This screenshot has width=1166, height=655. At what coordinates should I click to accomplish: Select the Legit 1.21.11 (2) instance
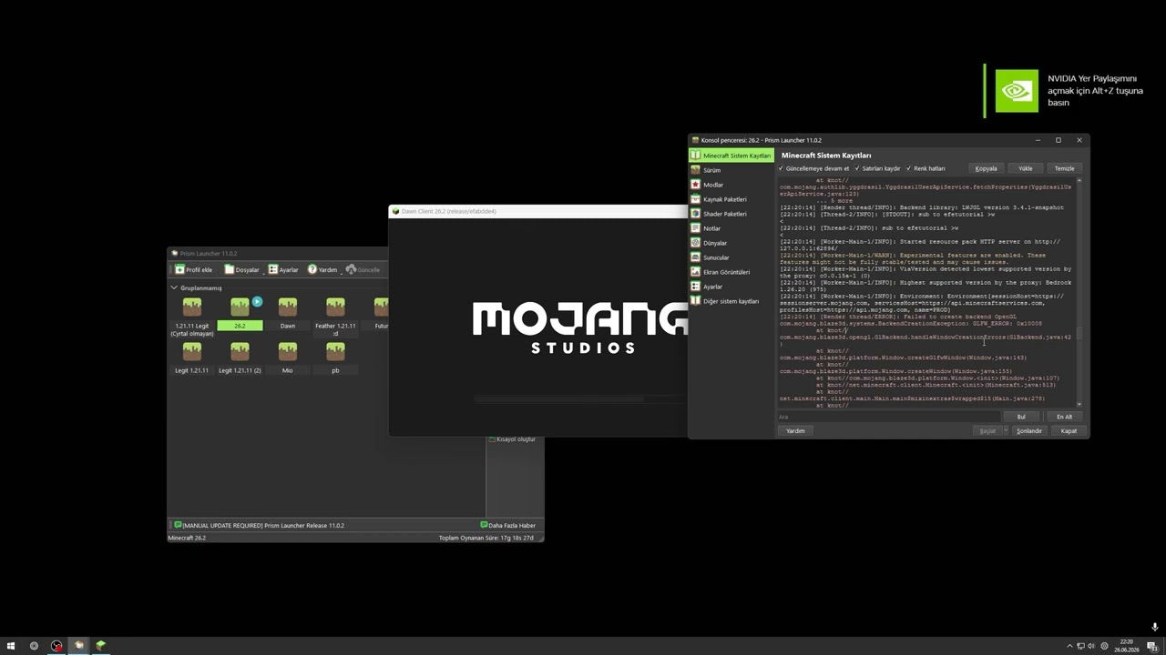click(240, 358)
